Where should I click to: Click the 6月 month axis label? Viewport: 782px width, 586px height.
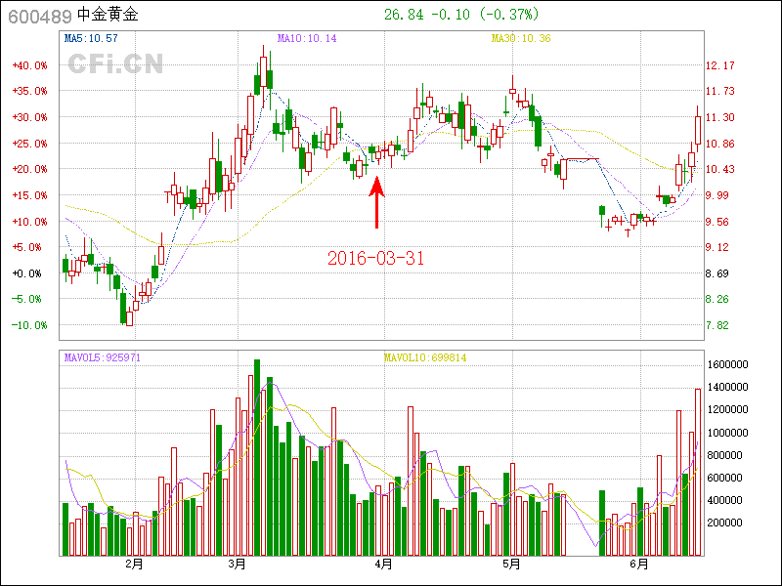click(639, 565)
